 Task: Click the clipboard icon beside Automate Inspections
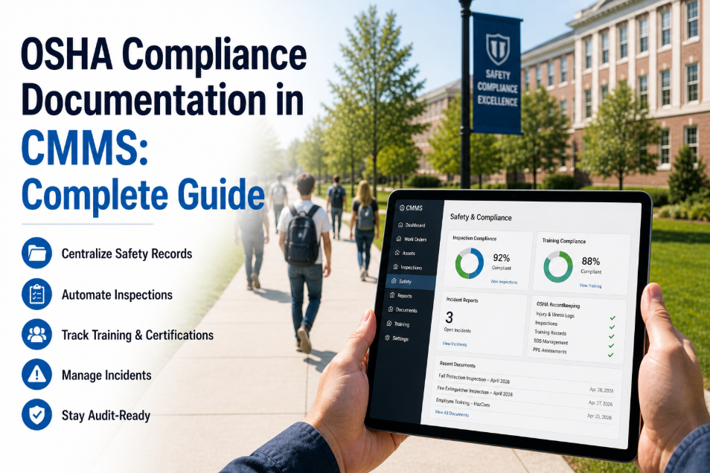click(36, 294)
